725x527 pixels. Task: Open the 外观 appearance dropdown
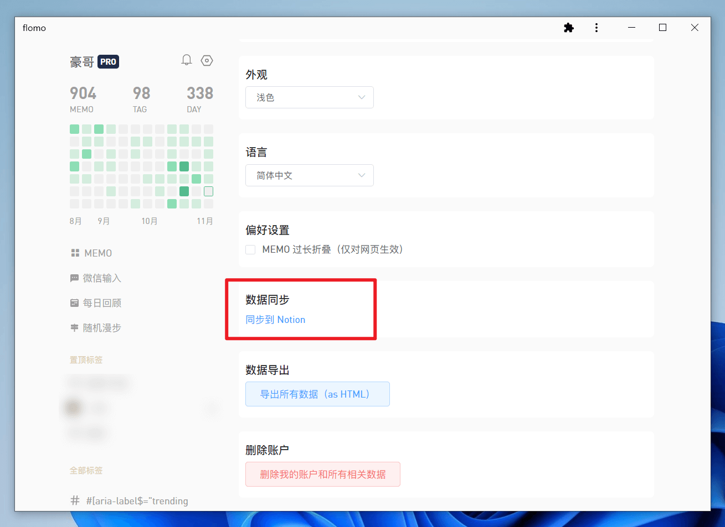click(x=310, y=97)
